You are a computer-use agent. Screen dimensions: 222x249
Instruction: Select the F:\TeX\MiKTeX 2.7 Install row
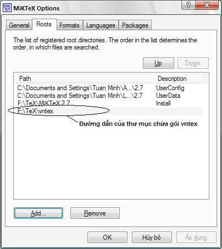tap(108, 103)
